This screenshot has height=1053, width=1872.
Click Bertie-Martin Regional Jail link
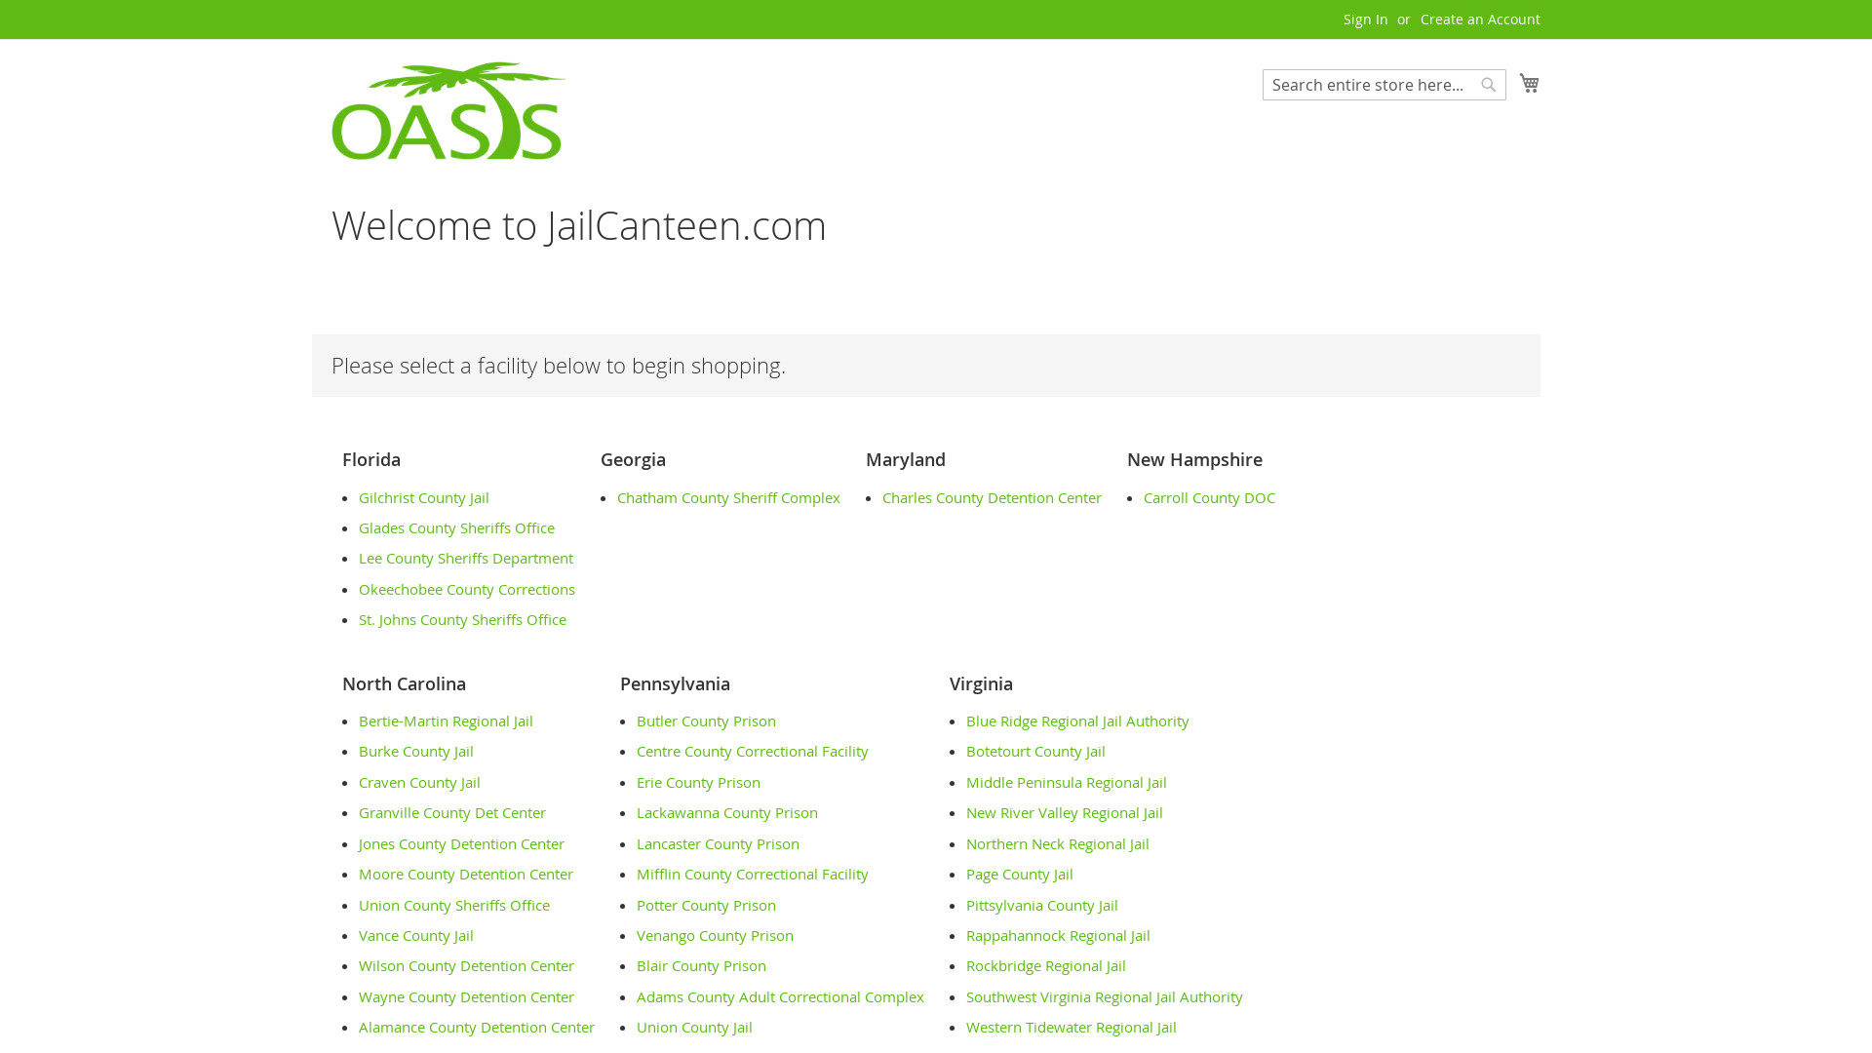(445, 720)
